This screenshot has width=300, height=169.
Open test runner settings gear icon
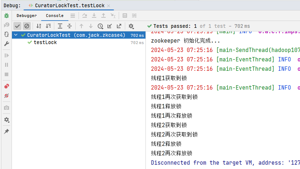(x=131, y=26)
